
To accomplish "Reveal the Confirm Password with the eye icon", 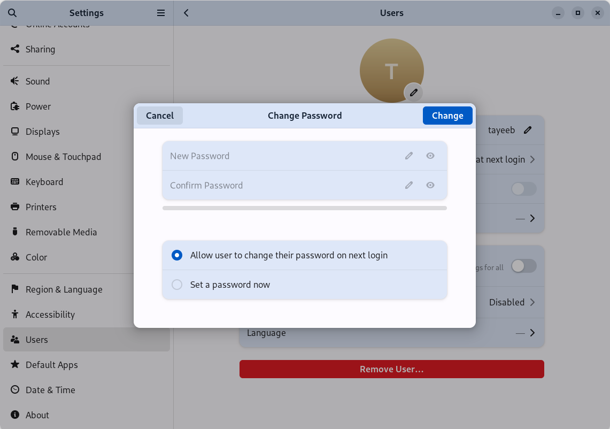I will pos(430,185).
